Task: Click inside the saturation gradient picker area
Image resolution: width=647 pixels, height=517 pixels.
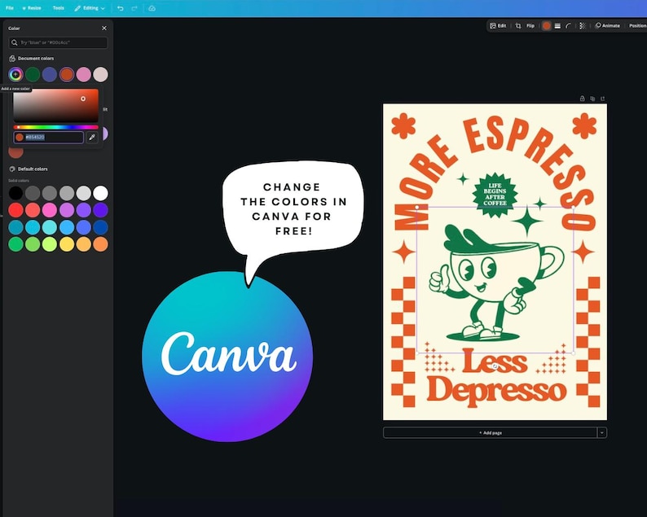Action: tap(55, 105)
